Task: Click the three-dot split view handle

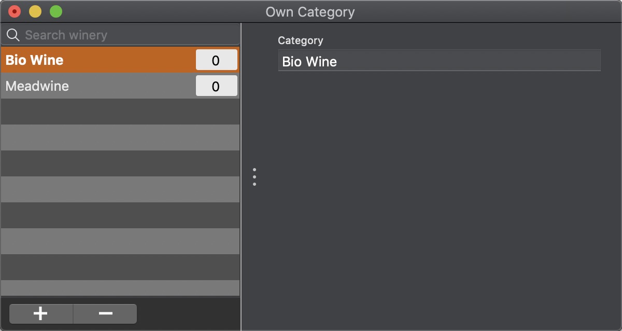Action: 255,177
